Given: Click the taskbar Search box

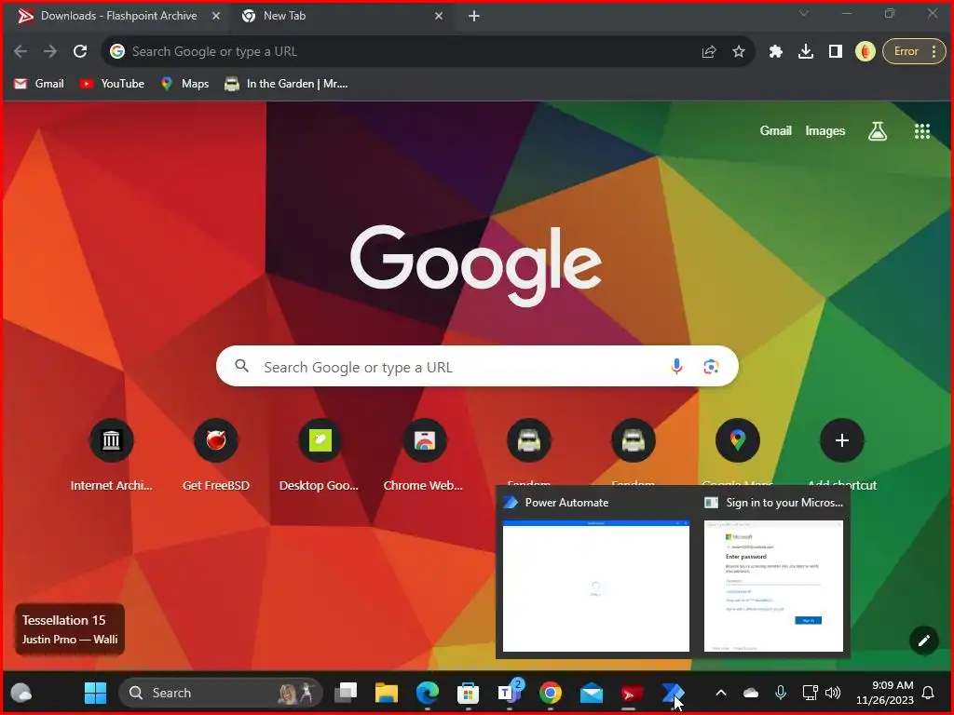Looking at the screenshot, I should 220,693.
